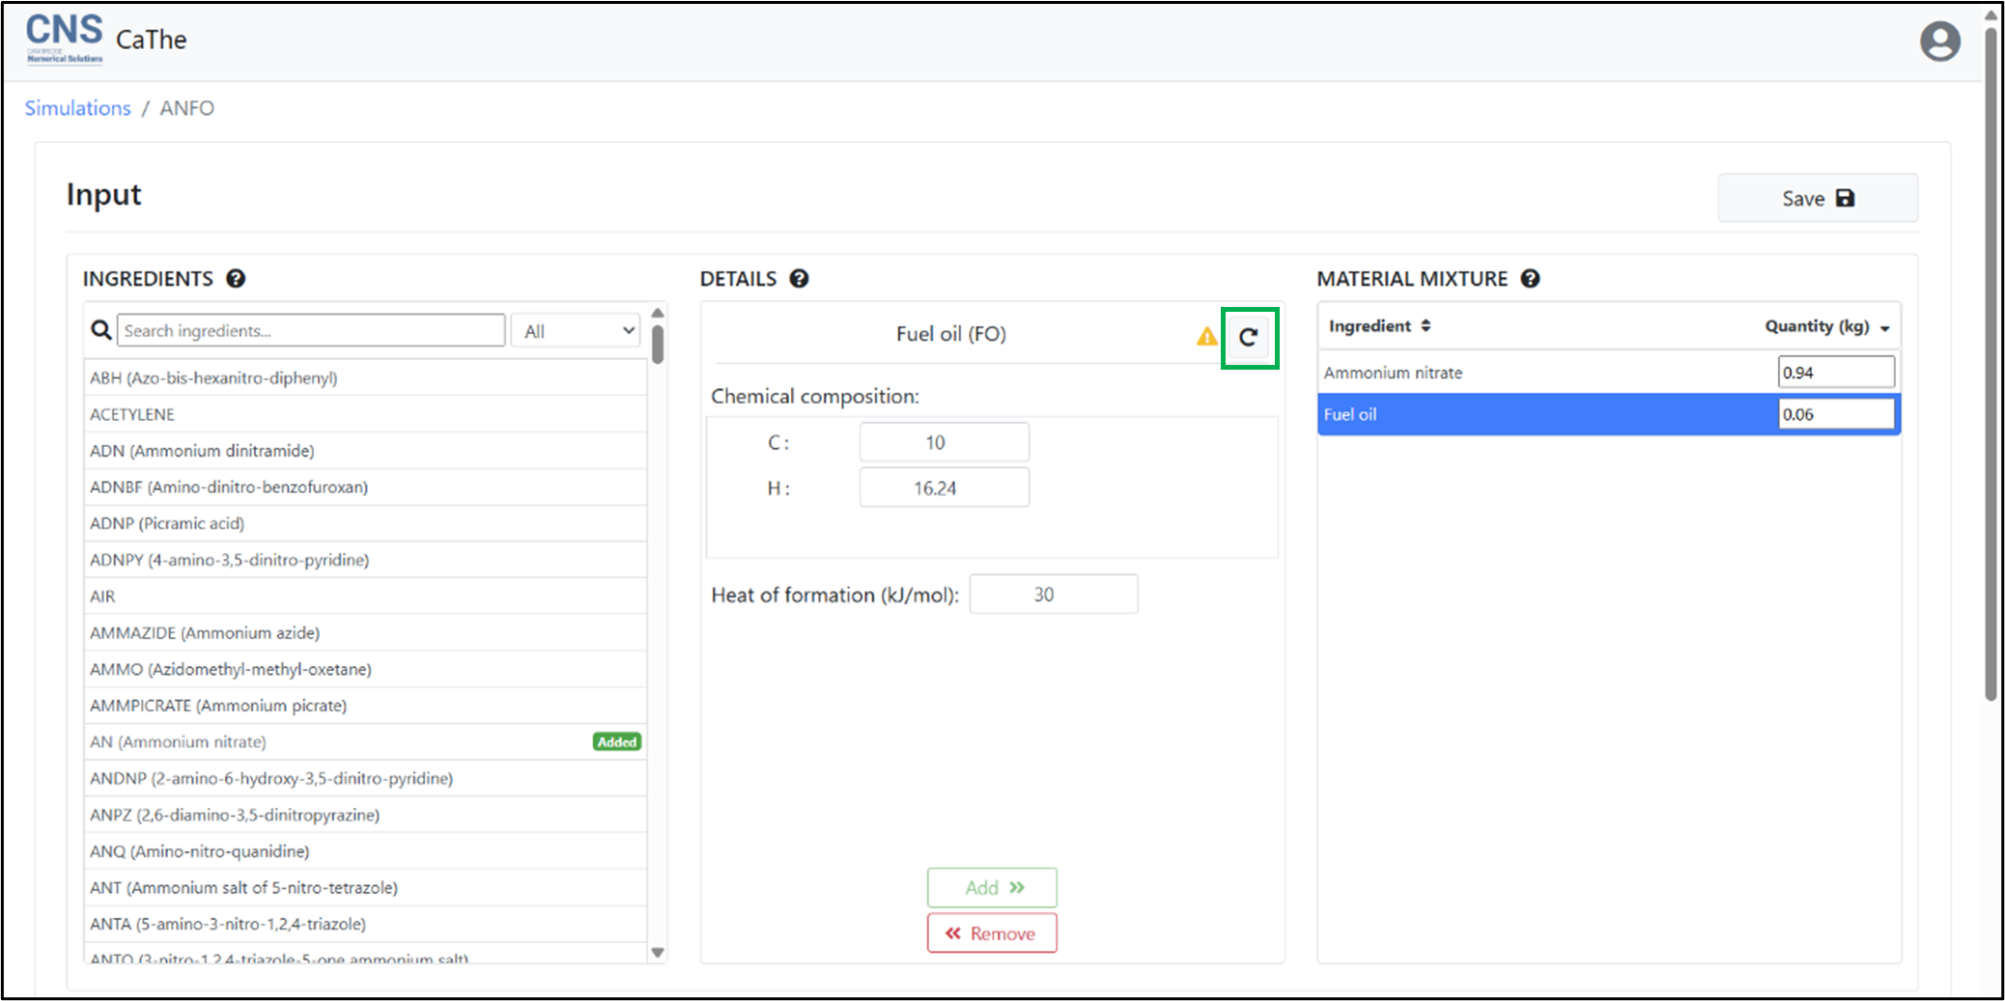Open help icon next to DETAILS
The height and width of the screenshot is (1001, 2005).
(x=799, y=279)
